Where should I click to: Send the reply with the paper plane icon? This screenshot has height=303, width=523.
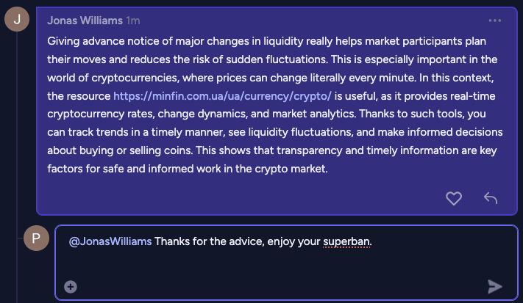click(x=495, y=286)
